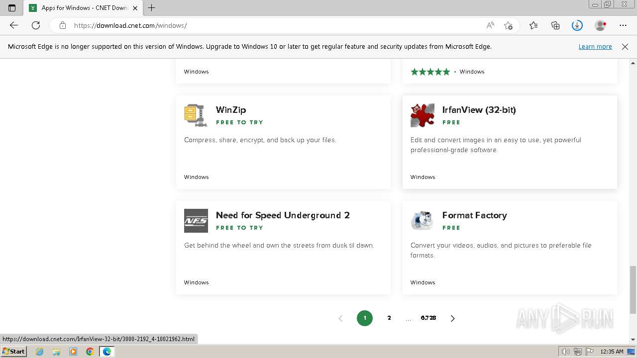Open a new tab with the plus icon
This screenshot has height=358, width=637.
(x=152, y=8)
